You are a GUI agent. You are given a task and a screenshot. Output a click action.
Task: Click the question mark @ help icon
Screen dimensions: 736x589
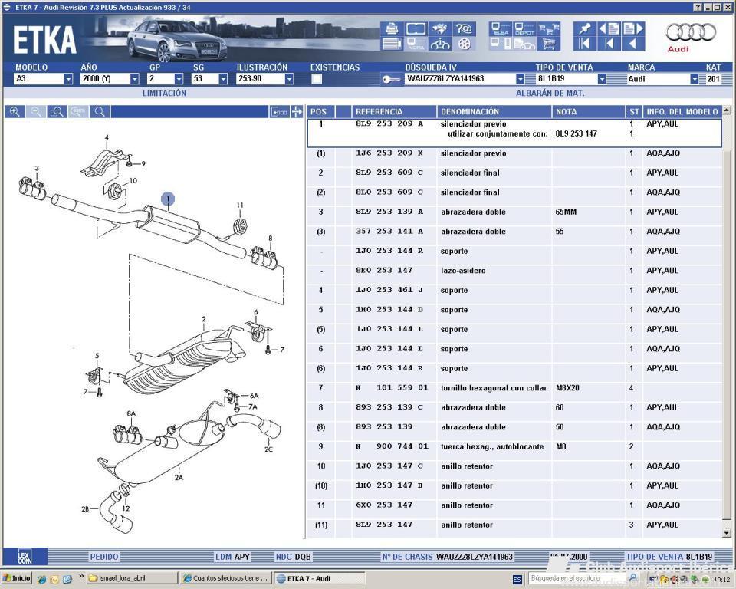[x=464, y=28]
